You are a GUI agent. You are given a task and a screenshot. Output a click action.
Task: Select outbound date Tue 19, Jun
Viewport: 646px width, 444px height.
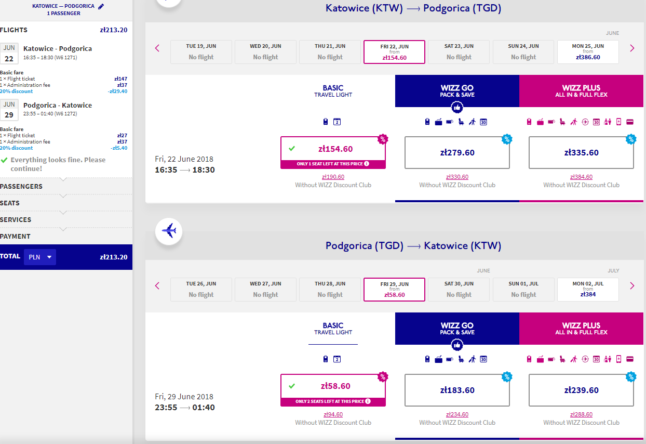pos(201,52)
